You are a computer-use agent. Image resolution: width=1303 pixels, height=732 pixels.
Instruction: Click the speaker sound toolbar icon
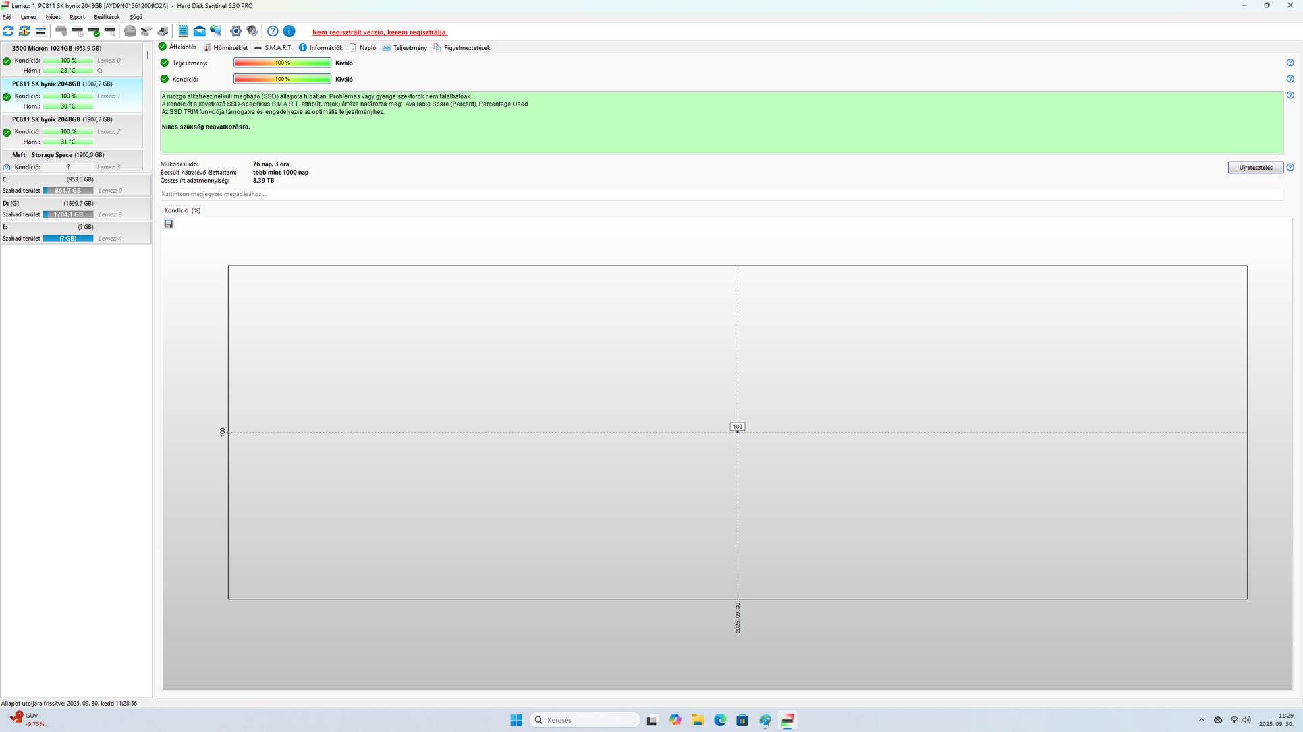(252, 31)
